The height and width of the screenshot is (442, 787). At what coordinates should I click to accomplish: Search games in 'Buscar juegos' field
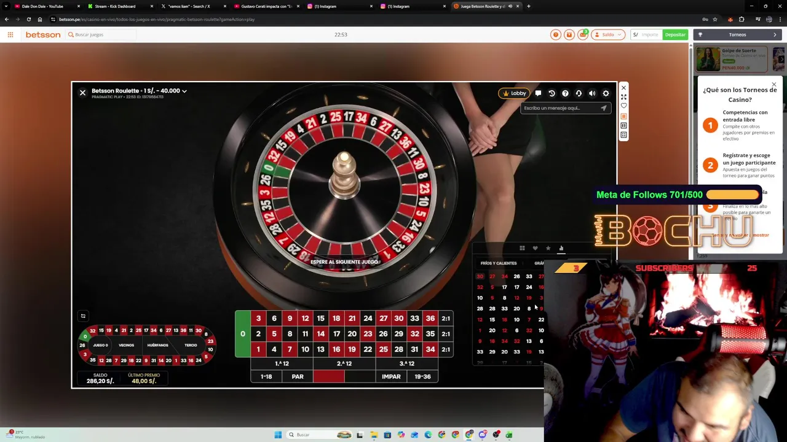101,34
